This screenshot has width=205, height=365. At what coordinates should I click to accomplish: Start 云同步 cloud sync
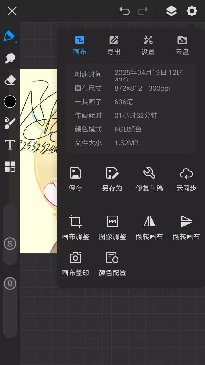click(x=186, y=179)
